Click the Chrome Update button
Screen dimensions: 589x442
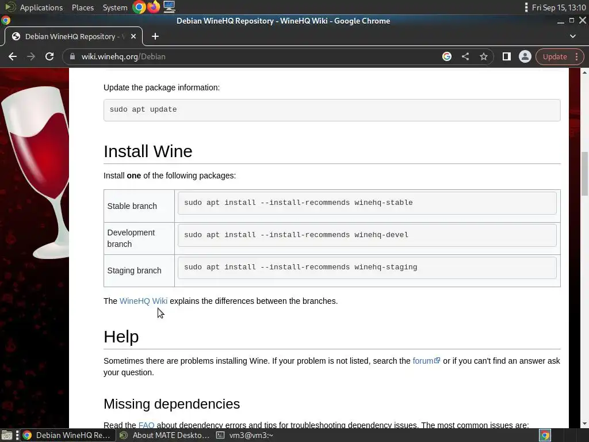pos(554,56)
